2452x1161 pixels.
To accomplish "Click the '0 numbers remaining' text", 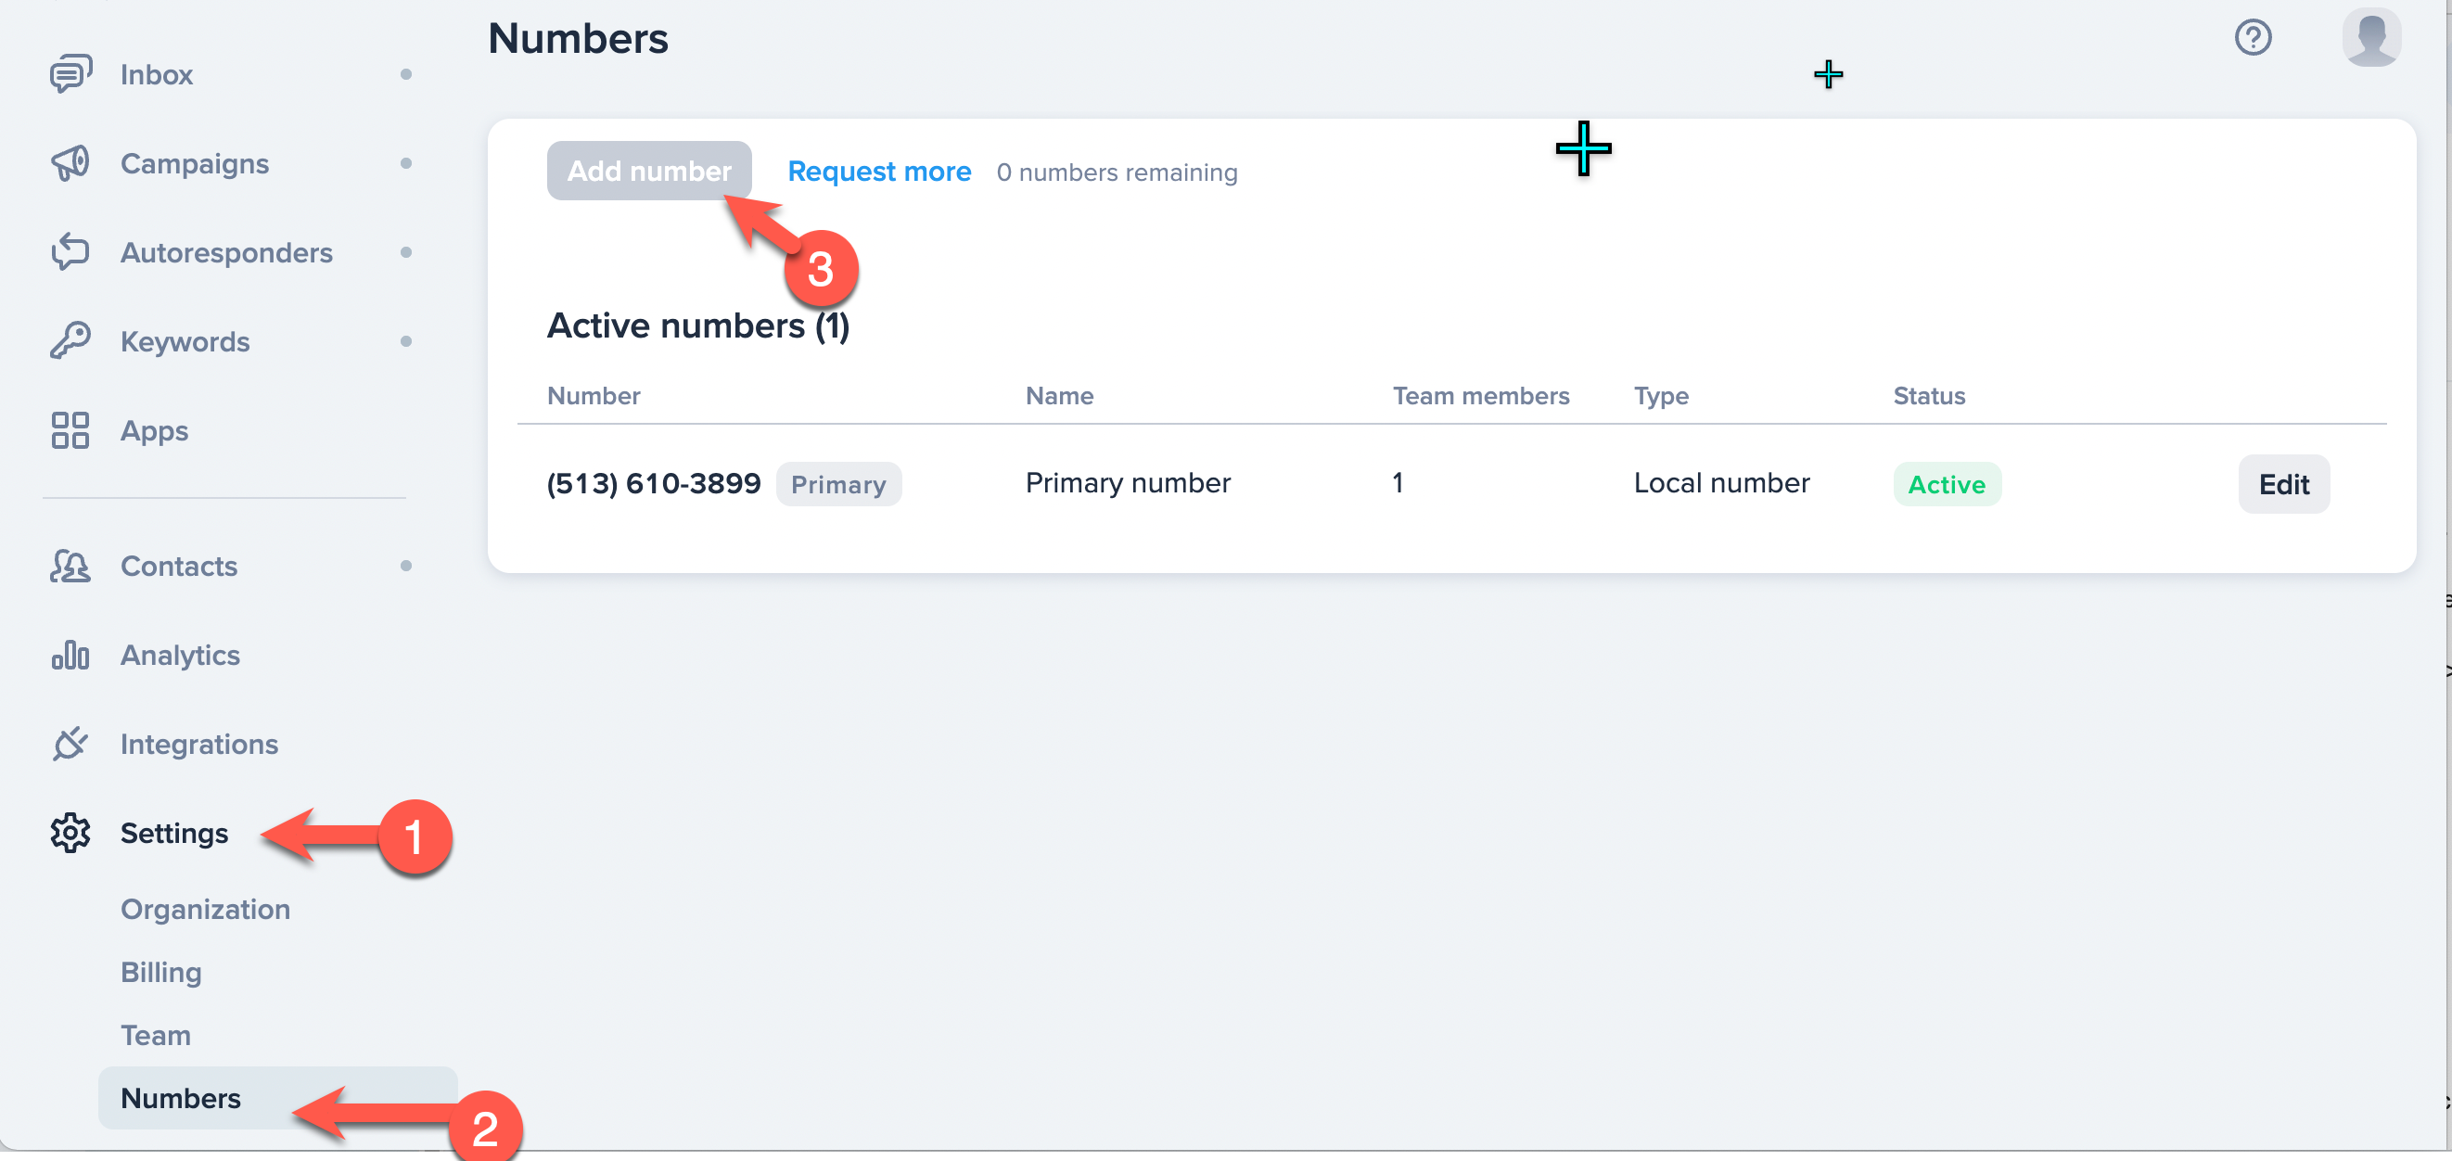I will click(1117, 172).
